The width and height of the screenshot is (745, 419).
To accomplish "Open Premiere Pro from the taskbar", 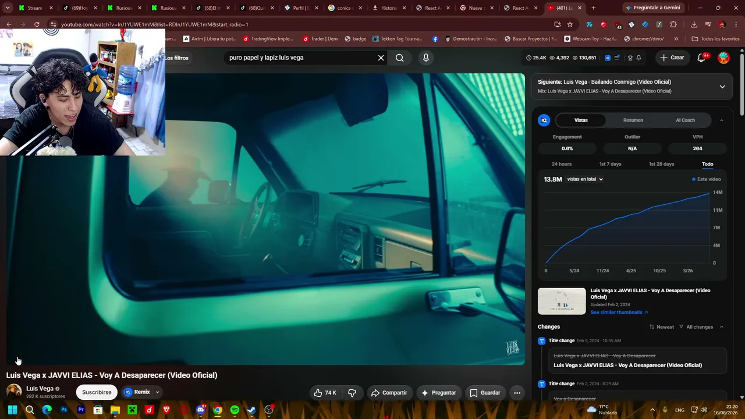I will [x=81, y=410].
